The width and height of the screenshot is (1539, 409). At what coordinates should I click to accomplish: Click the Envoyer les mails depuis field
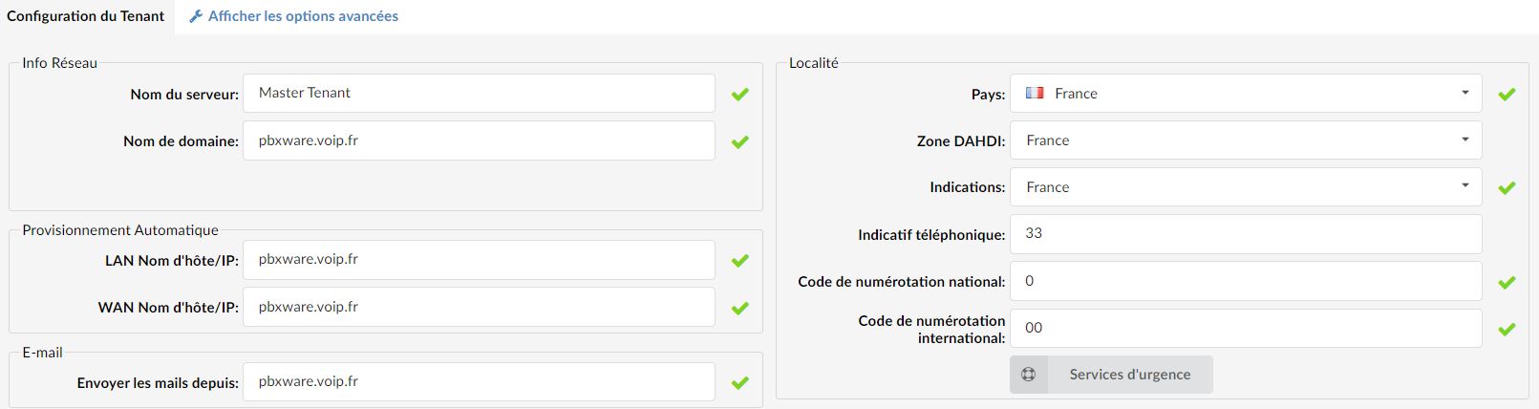(479, 381)
